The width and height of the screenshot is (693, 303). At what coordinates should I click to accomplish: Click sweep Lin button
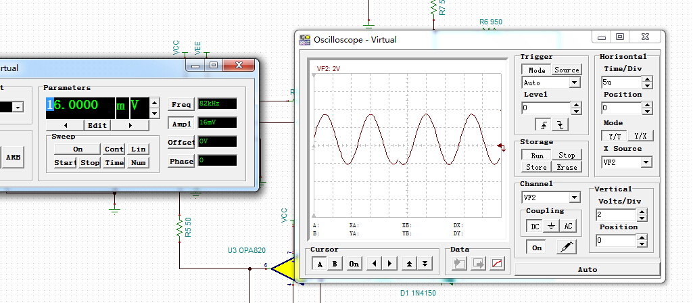tap(138, 149)
